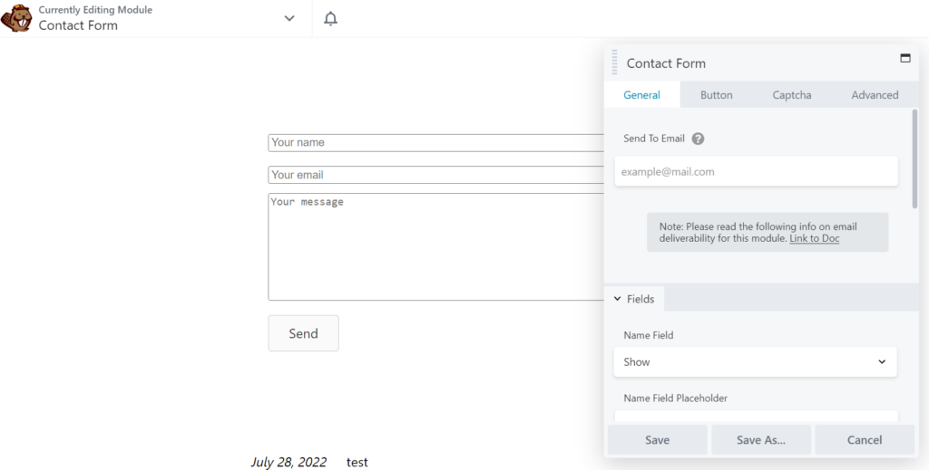
Task: Open the Link to Doc link
Action: 814,238
